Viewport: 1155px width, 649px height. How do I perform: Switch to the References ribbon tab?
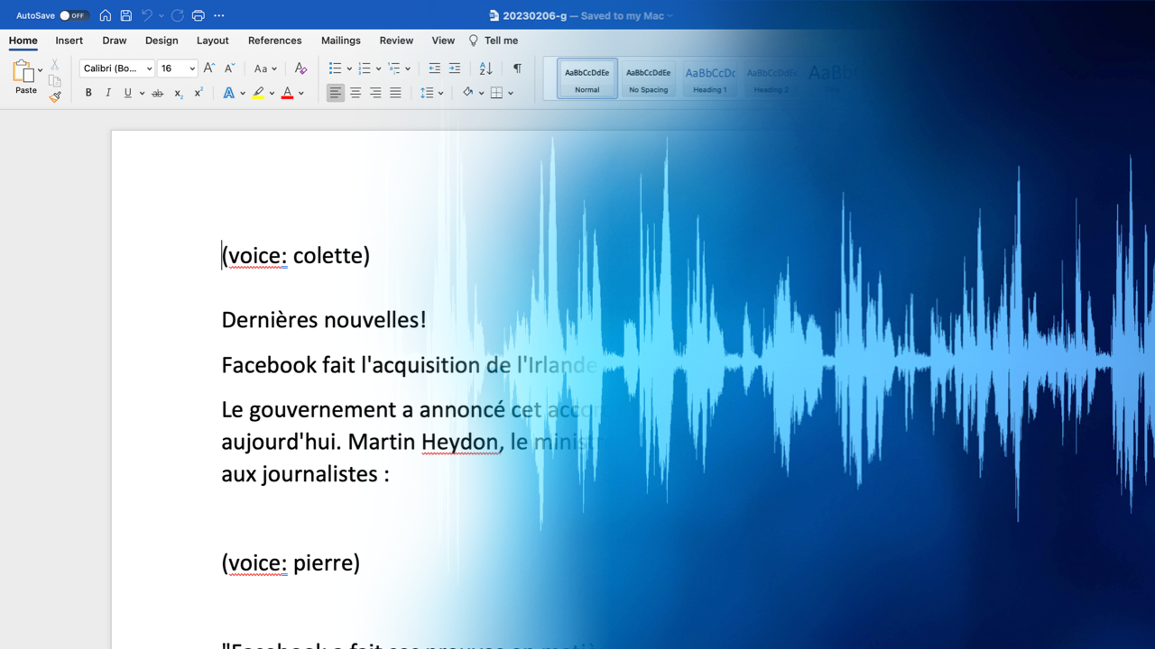[x=274, y=41]
